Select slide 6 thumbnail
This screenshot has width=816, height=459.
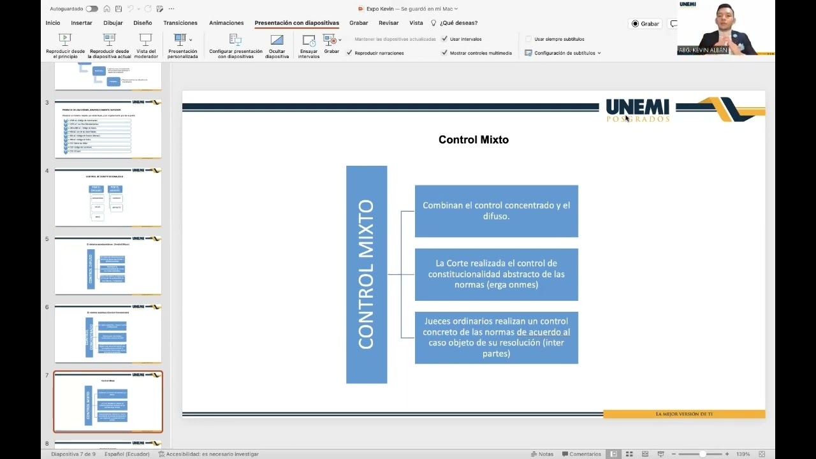[x=108, y=333]
